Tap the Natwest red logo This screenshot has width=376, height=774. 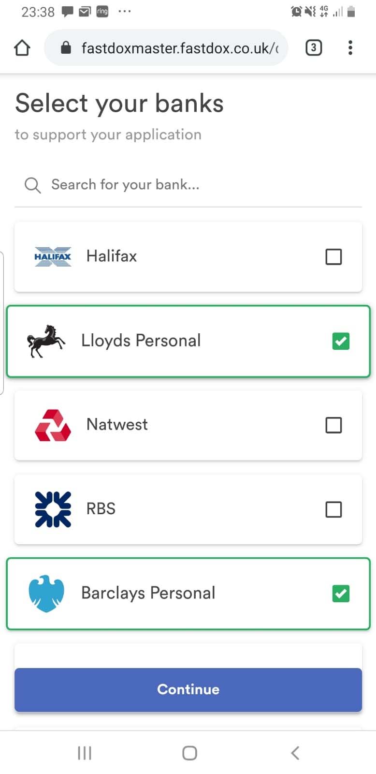(53, 425)
